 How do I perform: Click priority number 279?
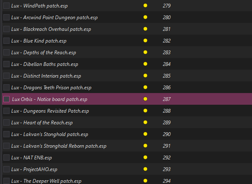click(167, 6)
